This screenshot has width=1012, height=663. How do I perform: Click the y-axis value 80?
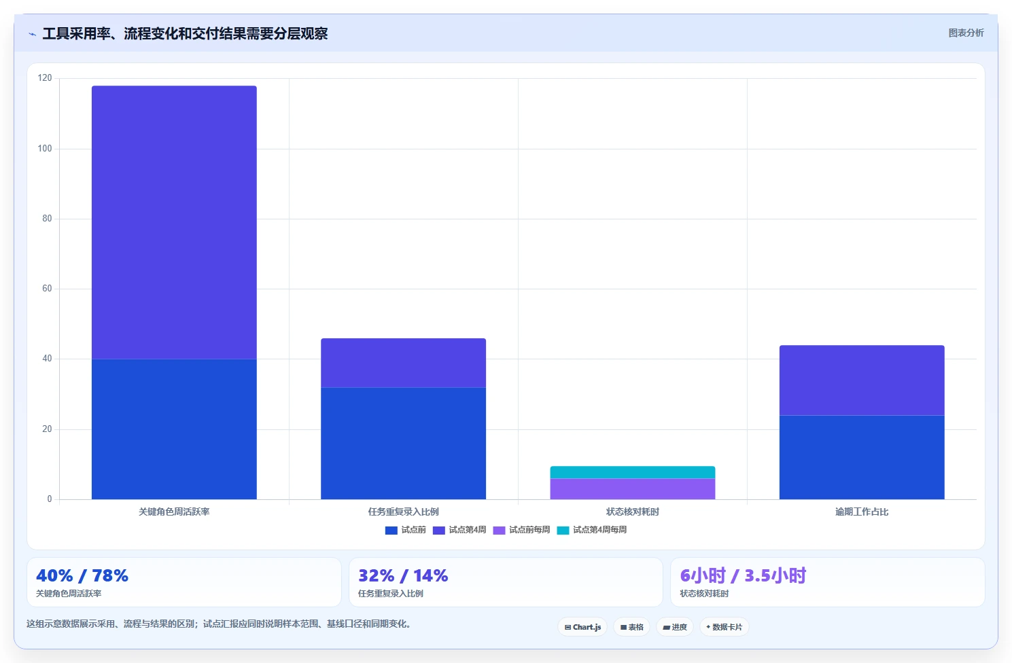click(x=47, y=218)
